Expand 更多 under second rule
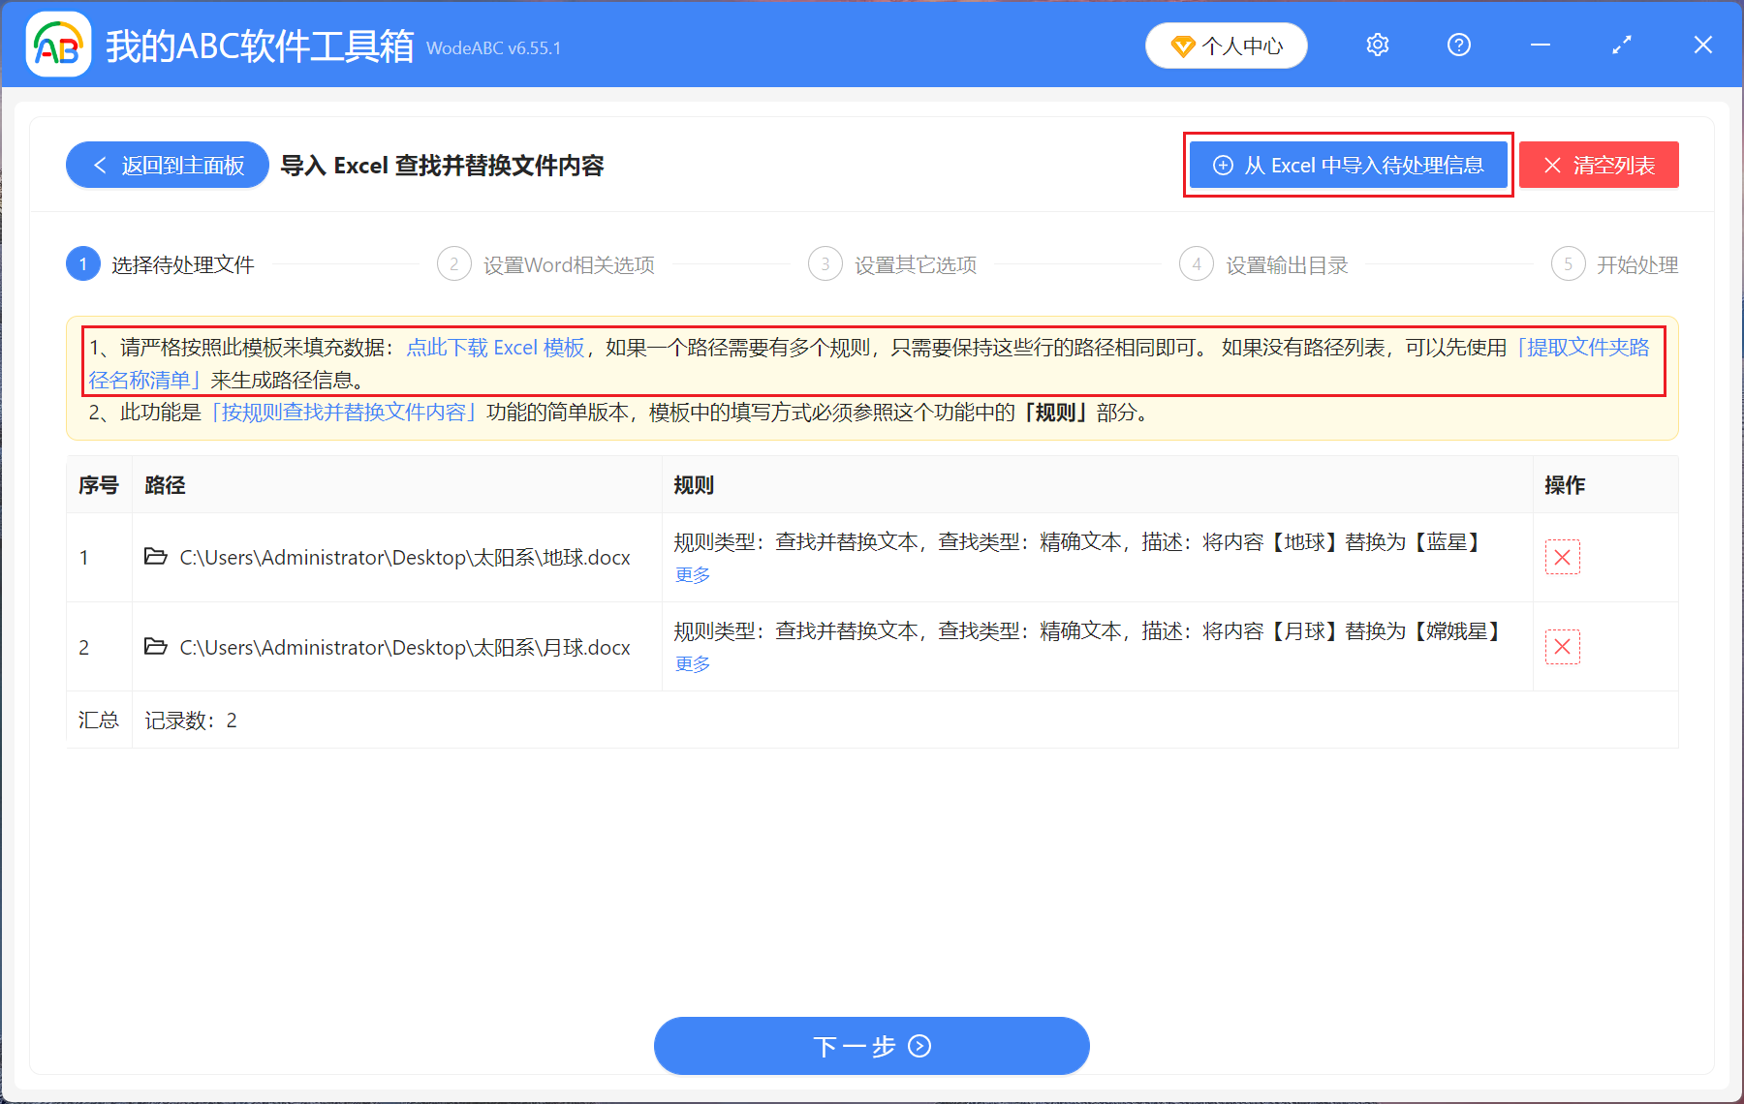The width and height of the screenshot is (1744, 1104). click(x=691, y=664)
